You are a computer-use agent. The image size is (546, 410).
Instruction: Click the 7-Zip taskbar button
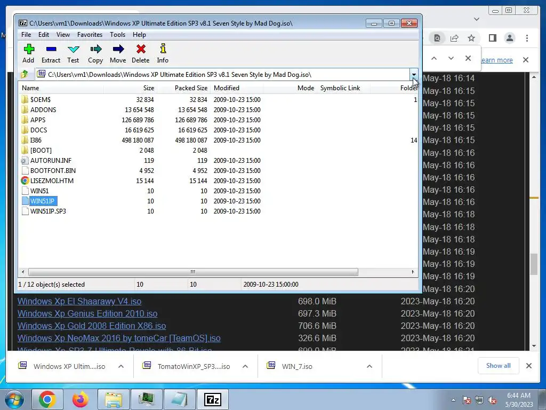(212, 399)
